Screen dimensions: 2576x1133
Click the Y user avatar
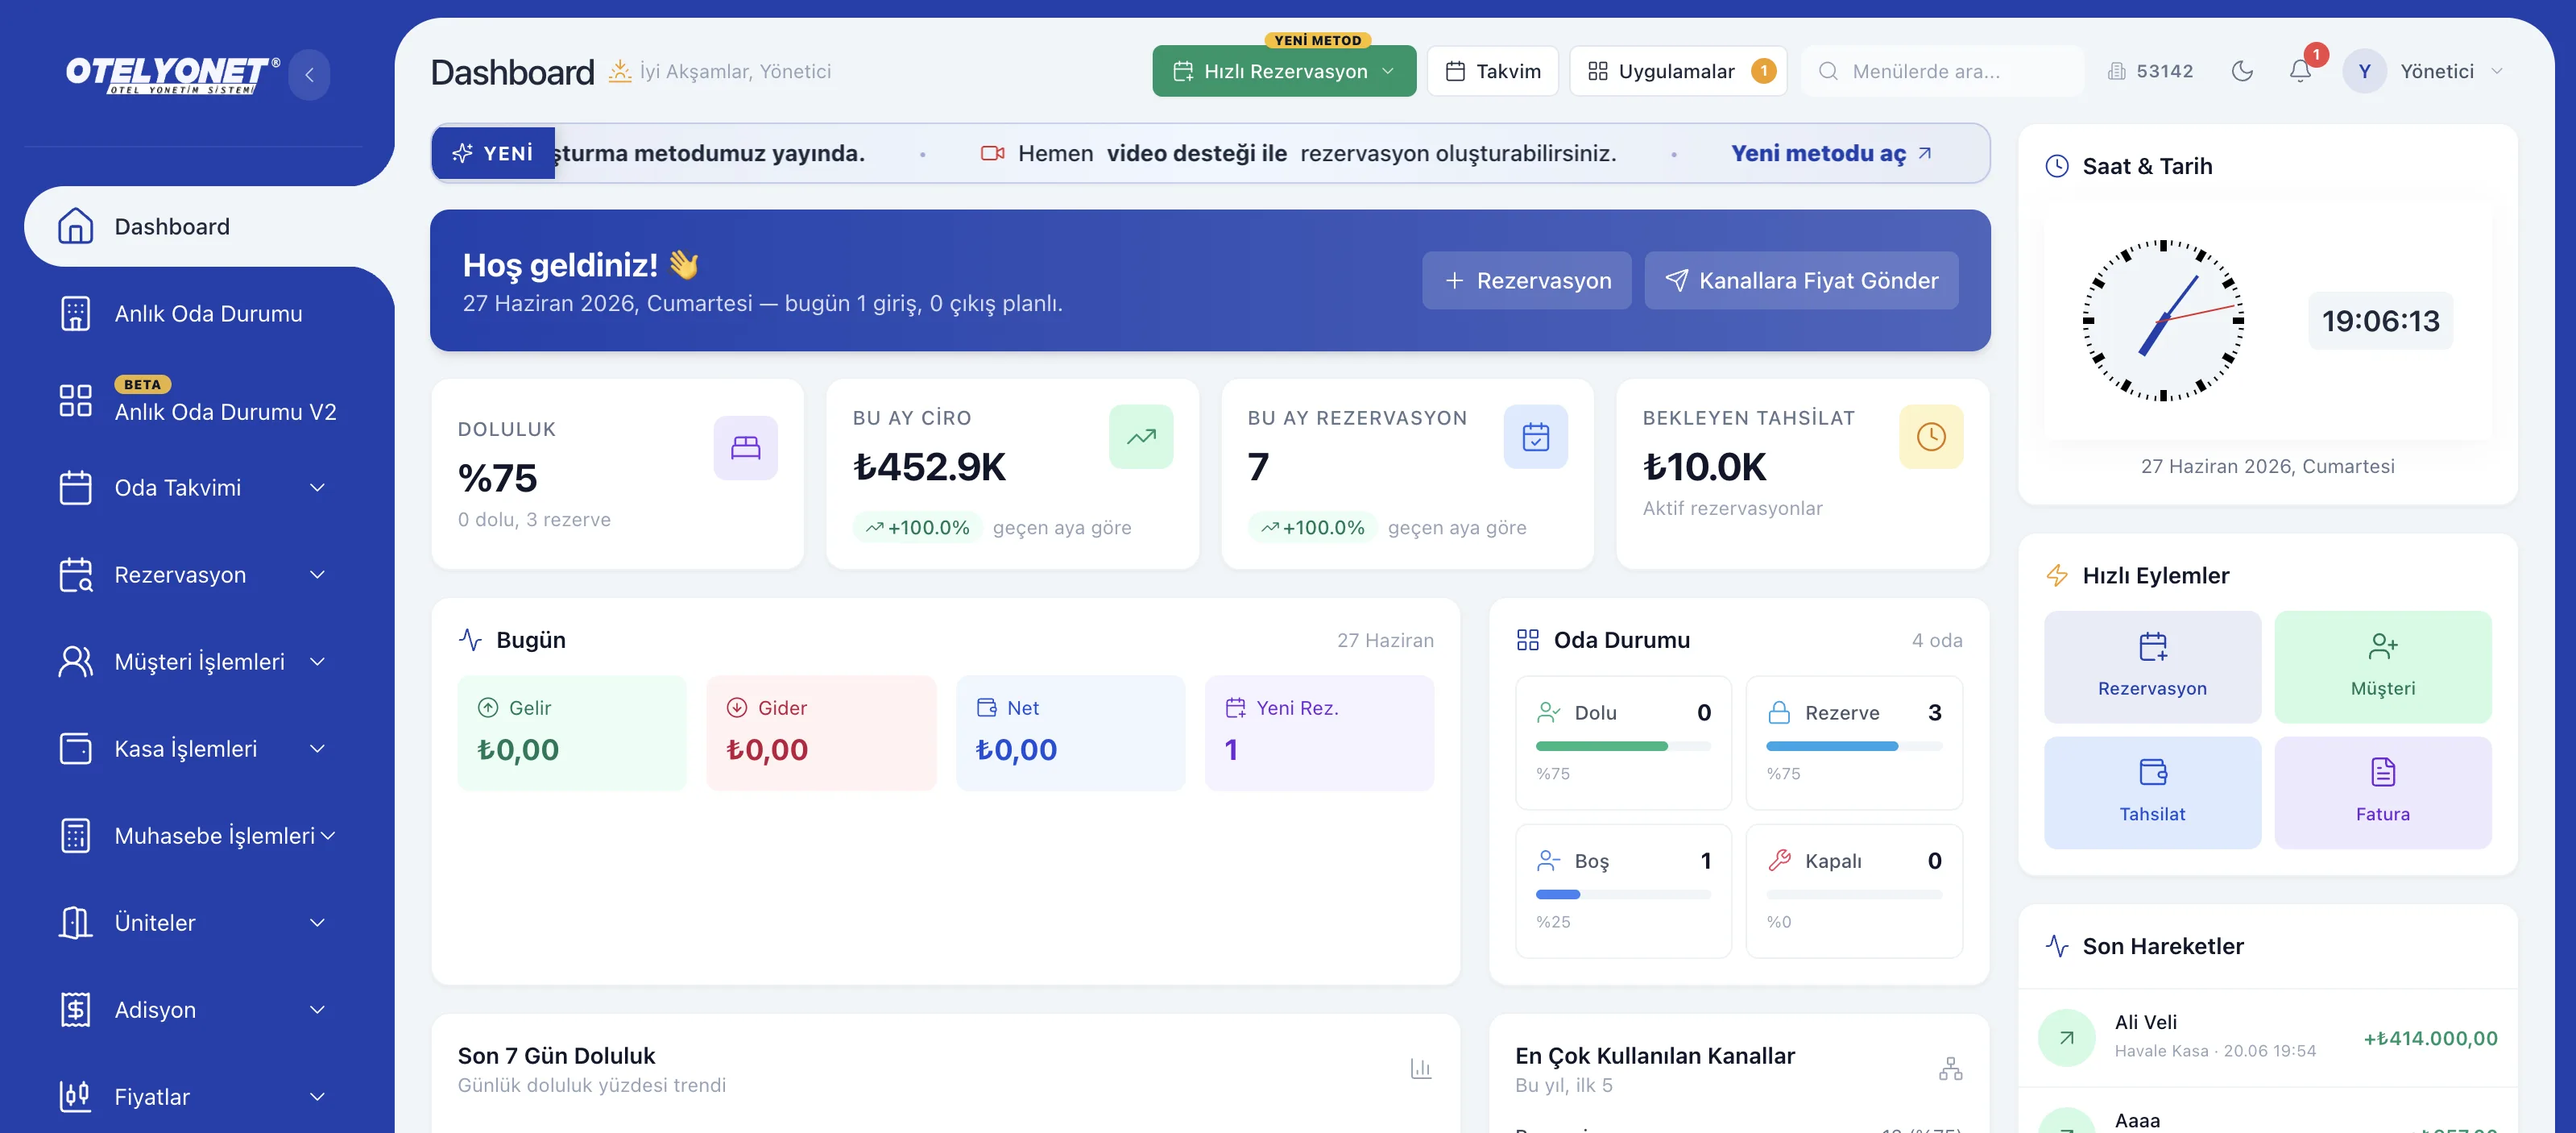2364,71
